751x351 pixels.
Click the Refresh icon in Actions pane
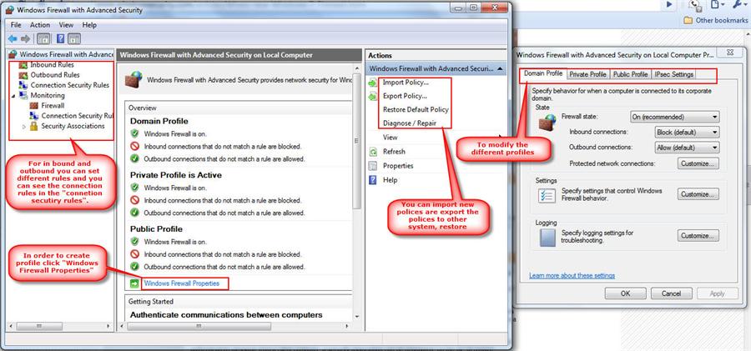tap(373, 152)
